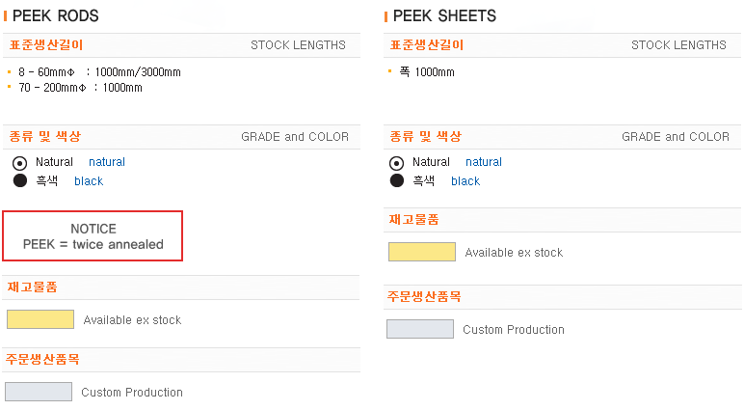Image resolution: width=744 pixels, height=410 pixels.
Task: Click GRADE and COLOR label in PEEK SHEETS
Action: (676, 137)
